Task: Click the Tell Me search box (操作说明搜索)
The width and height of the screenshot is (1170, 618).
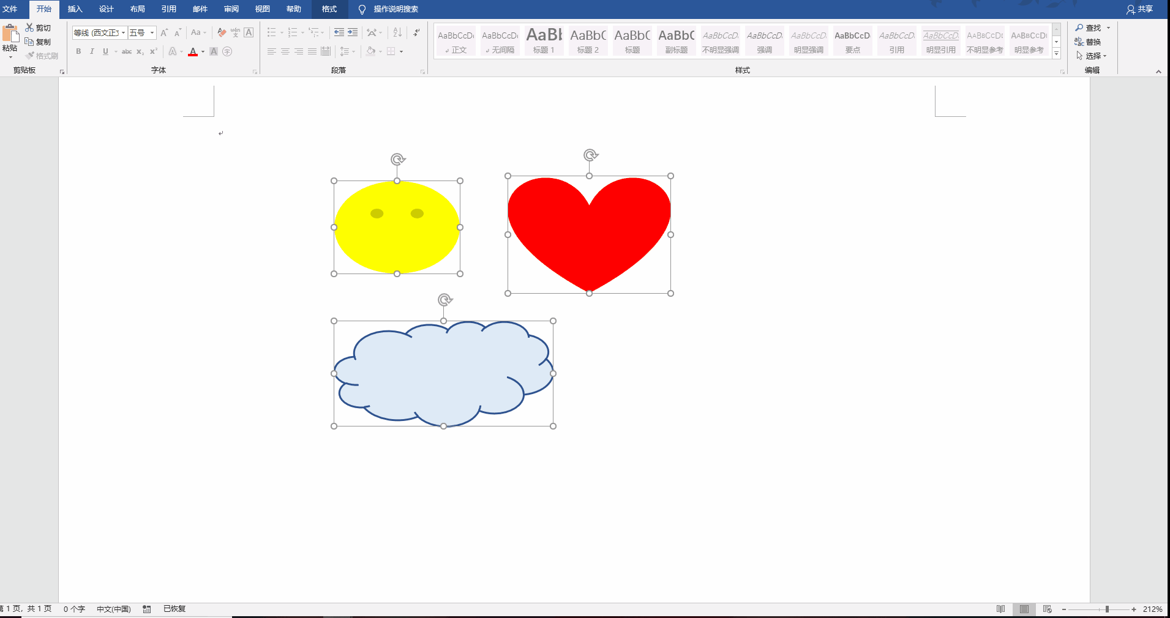Action: point(396,9)
